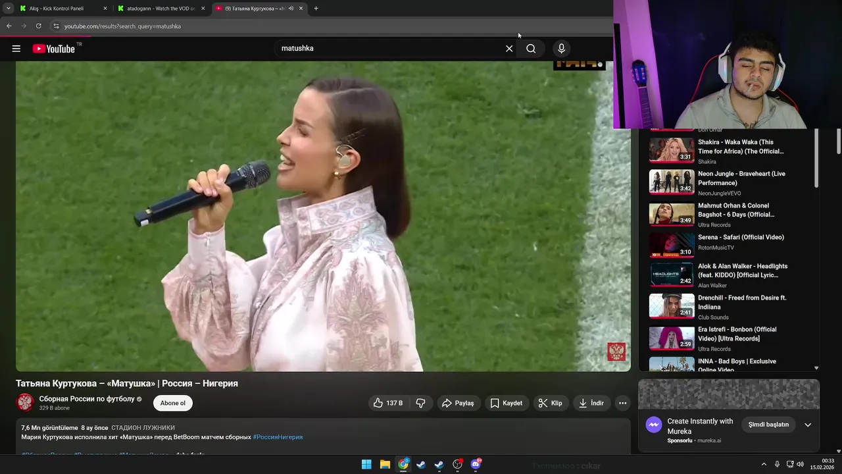The image size is (842, 474).
Task: Click the address bar URL
Action: (x=122, y=26)
